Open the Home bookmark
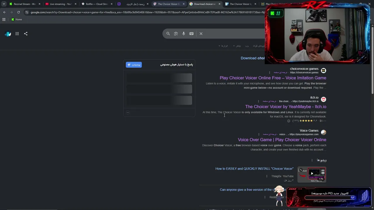The height and width of the screenshot is (210, 374). [x=17, y=20]
